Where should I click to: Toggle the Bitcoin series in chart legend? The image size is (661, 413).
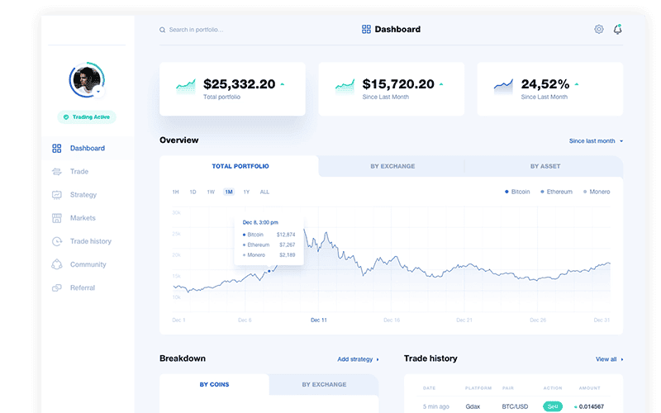click(x=517, y=192)
